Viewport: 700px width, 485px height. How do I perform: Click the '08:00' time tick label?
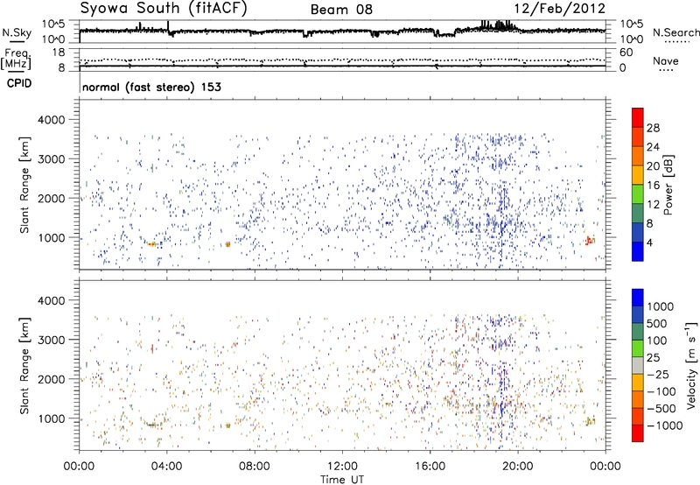pos(255,467)
